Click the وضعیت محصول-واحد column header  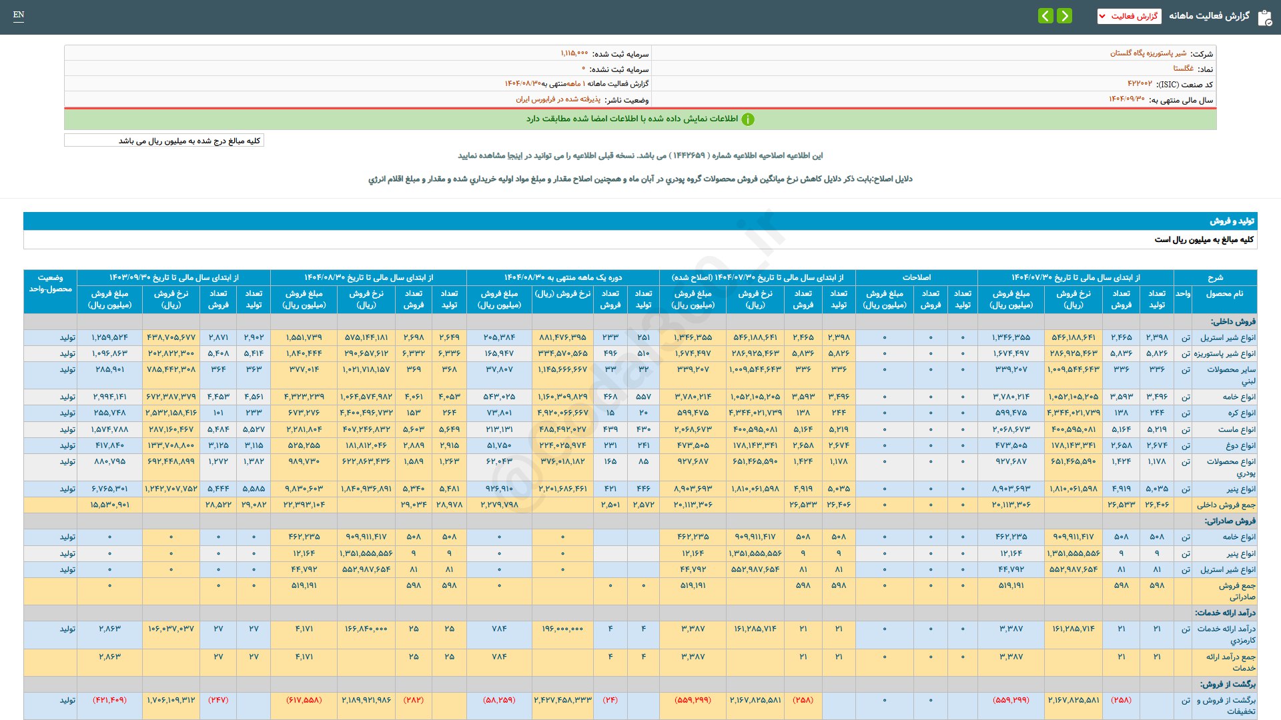click(50, 283)
